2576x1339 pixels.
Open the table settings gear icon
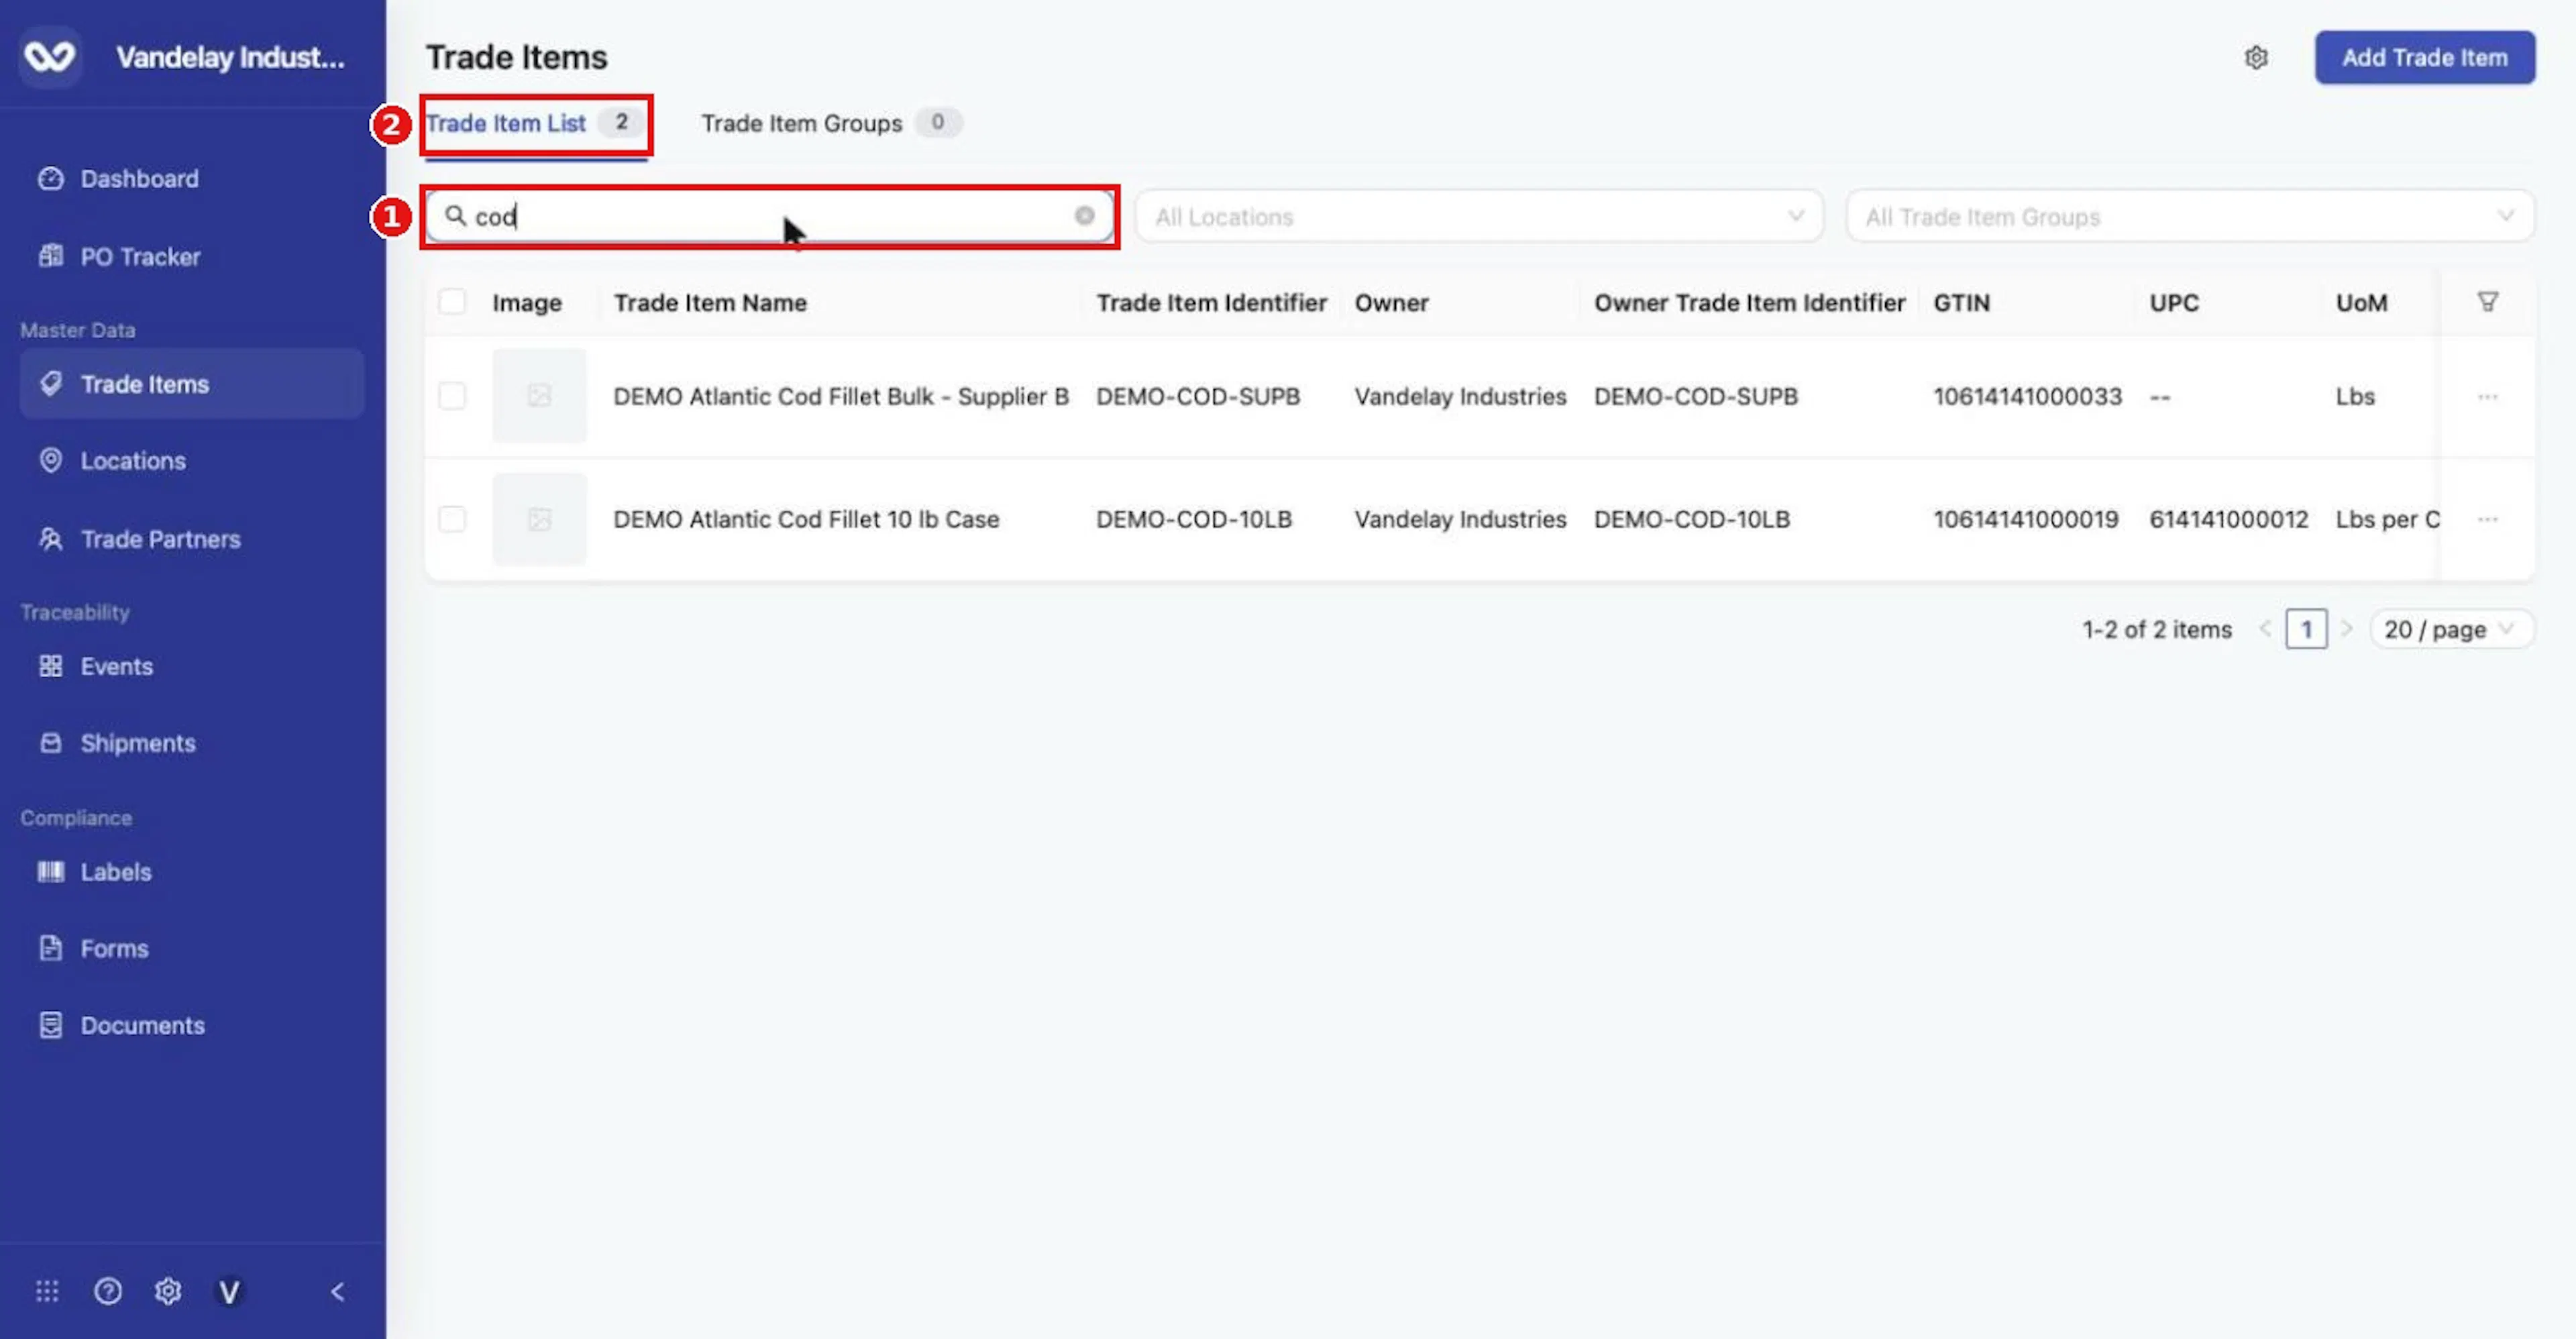coord(2256,58)
